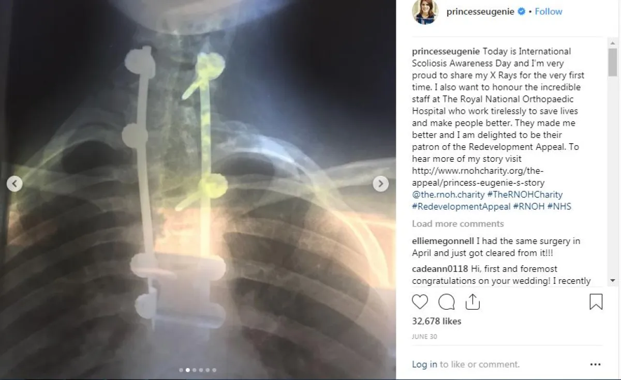Save post with bookmark icon
Screen dimensions: 621x380
pyautogui.click(x=596, y=302)
